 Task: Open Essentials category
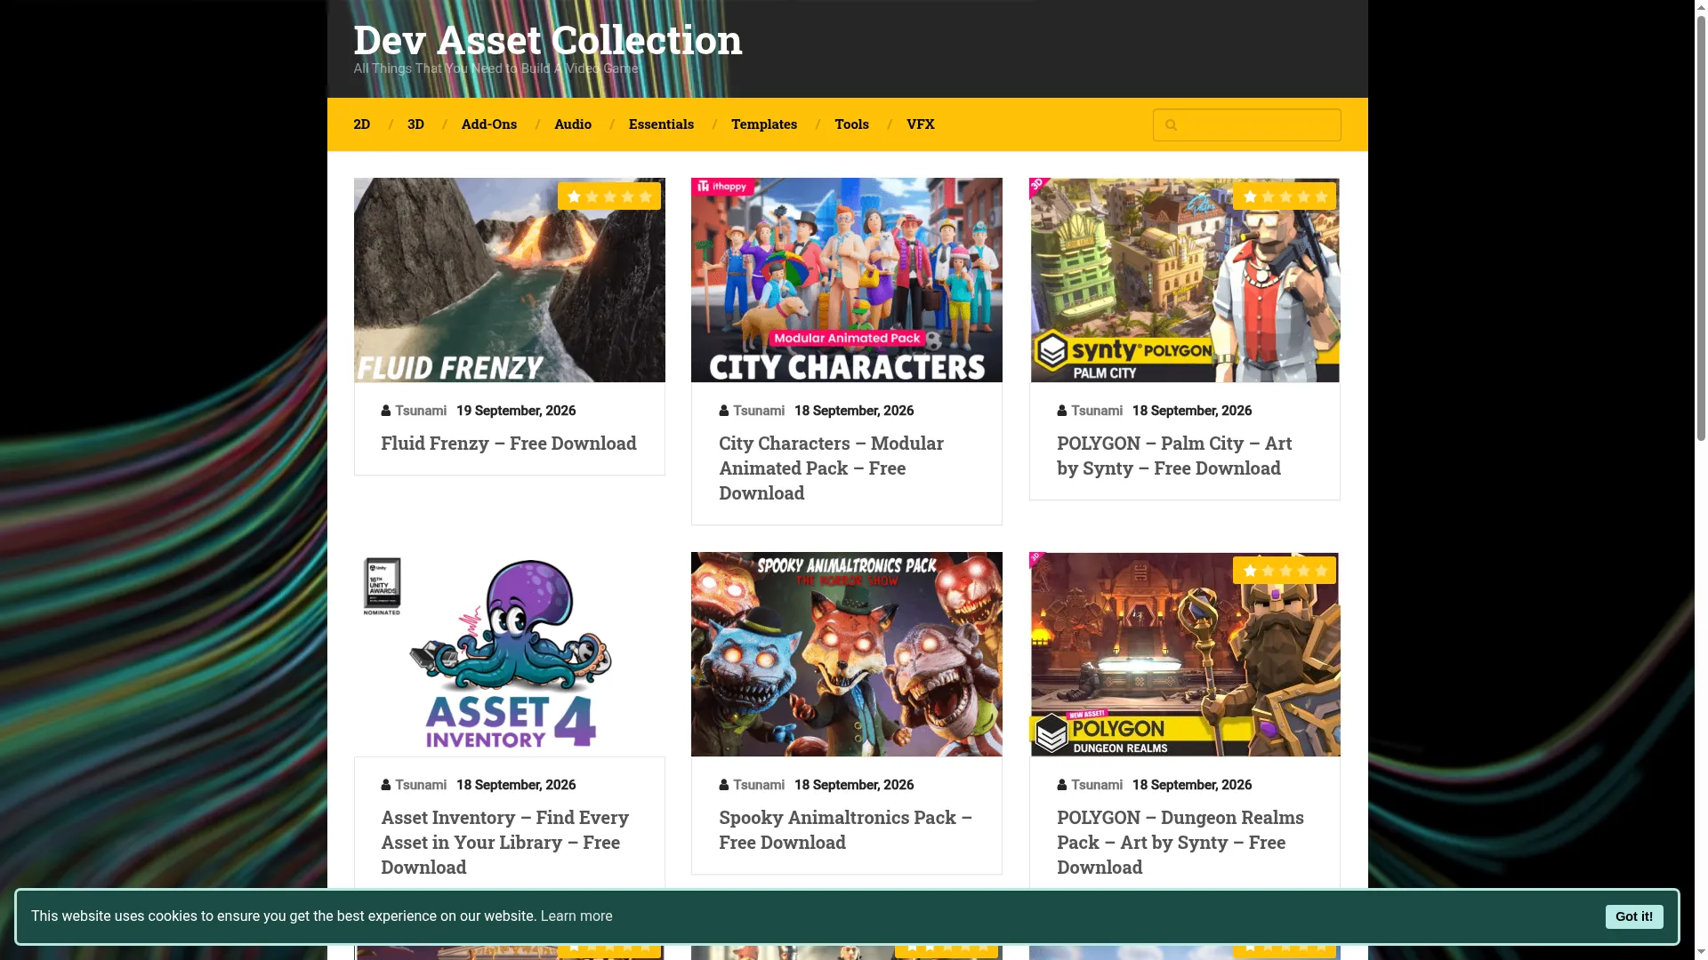point(661,124)
